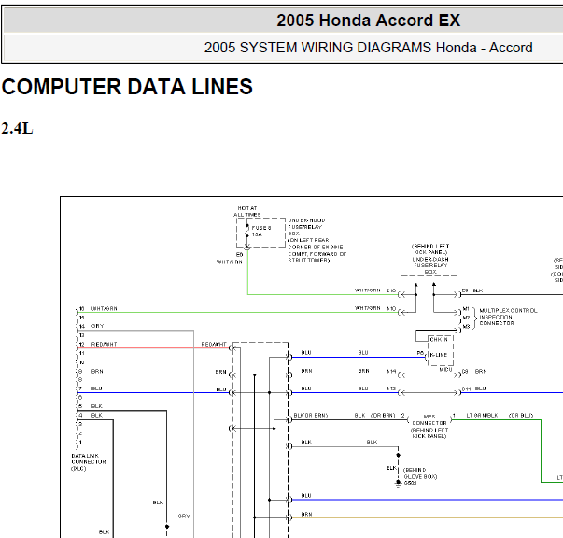The image size is (563, 538).
Task: Click the G503 ground symbol
Action: click(398, 483)
